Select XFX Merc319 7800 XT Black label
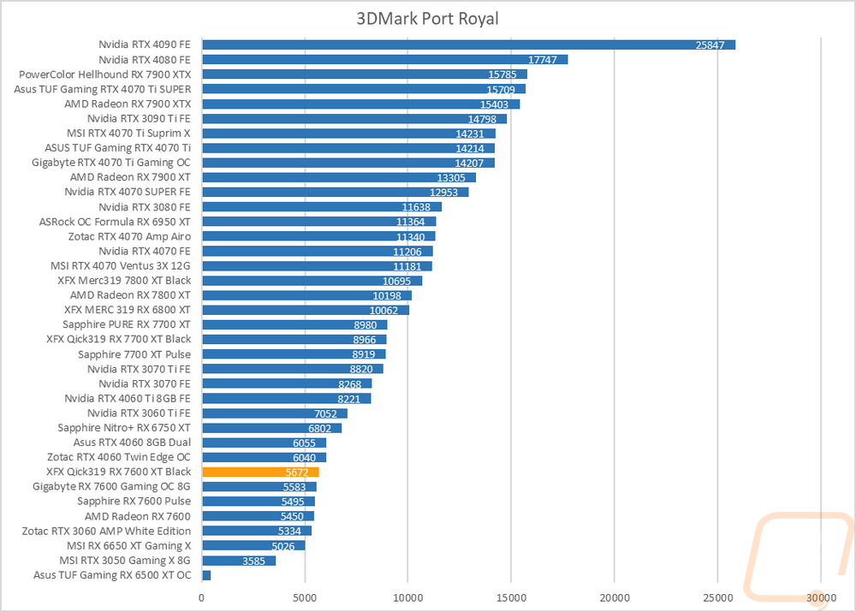Screen dimensions: 856x612 124,281
